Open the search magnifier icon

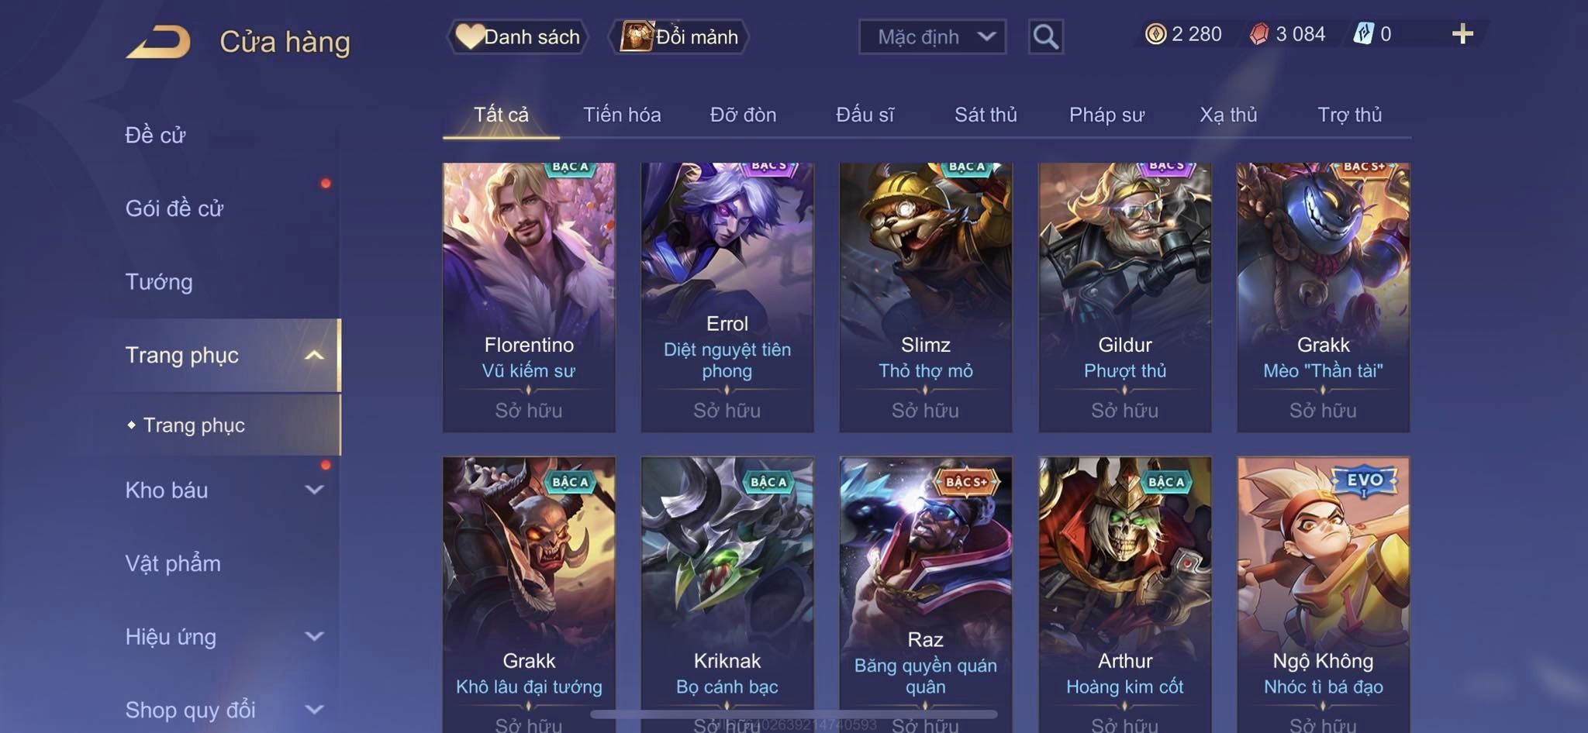point(1045,36)
